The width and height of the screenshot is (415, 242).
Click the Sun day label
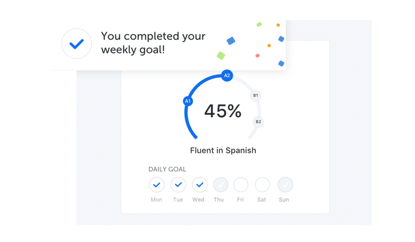[284, 199]
